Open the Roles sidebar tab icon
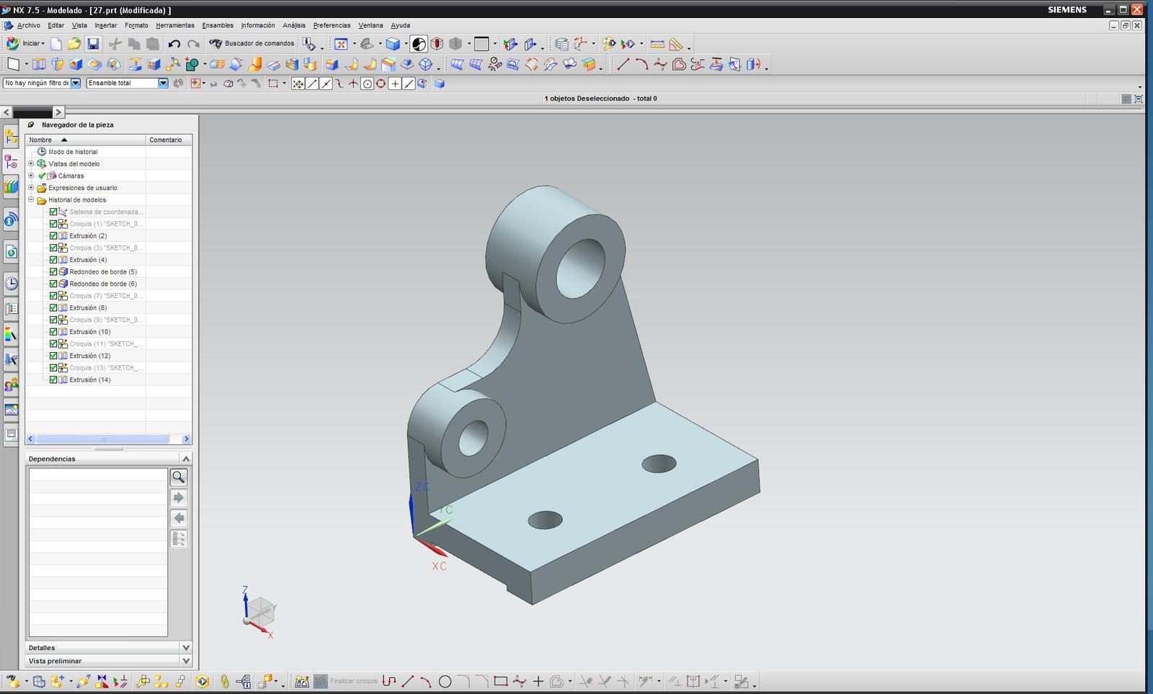This screenshot has height=694, width=1153. pyautogui.click(x=11, y=384)
